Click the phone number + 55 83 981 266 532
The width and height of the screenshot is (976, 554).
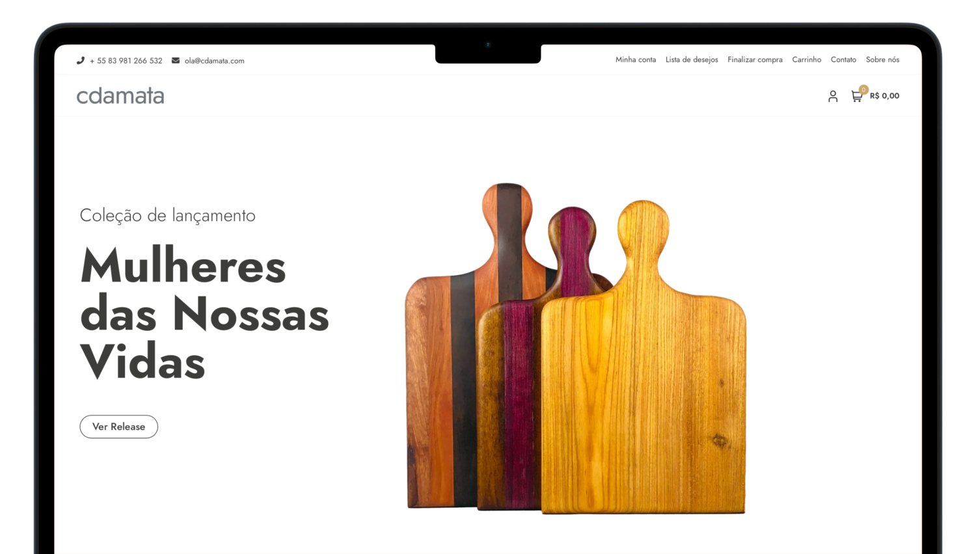tap(126, 60)
